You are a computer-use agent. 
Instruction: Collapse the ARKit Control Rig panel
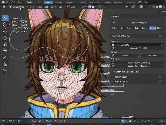click(112, 36)
